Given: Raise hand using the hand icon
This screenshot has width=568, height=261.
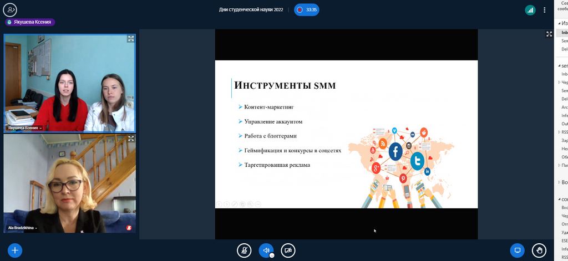Looking at the screenshot, I should tap(539, 250).
